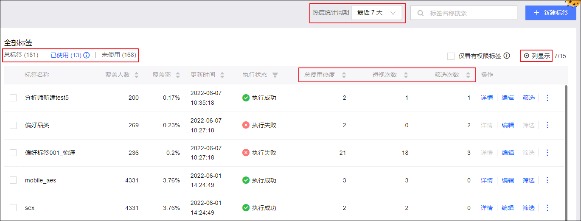Click the 0.17% coverage rate cell
Image resolution: width=581 pixels, height=221 pixels.
point(171,98)
